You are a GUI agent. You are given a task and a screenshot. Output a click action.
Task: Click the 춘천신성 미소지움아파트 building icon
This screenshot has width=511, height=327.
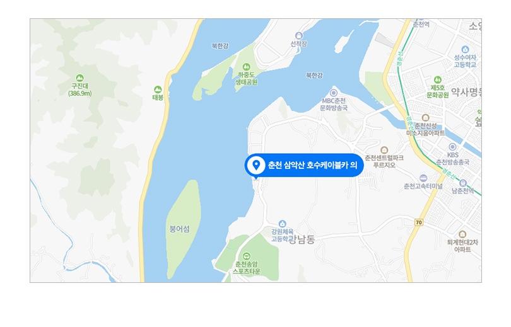coord(425,117)
